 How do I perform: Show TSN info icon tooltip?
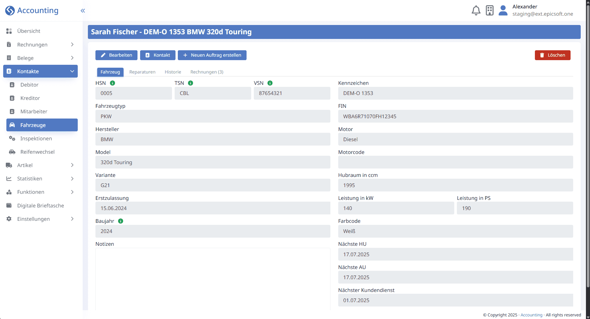[191, 83]
